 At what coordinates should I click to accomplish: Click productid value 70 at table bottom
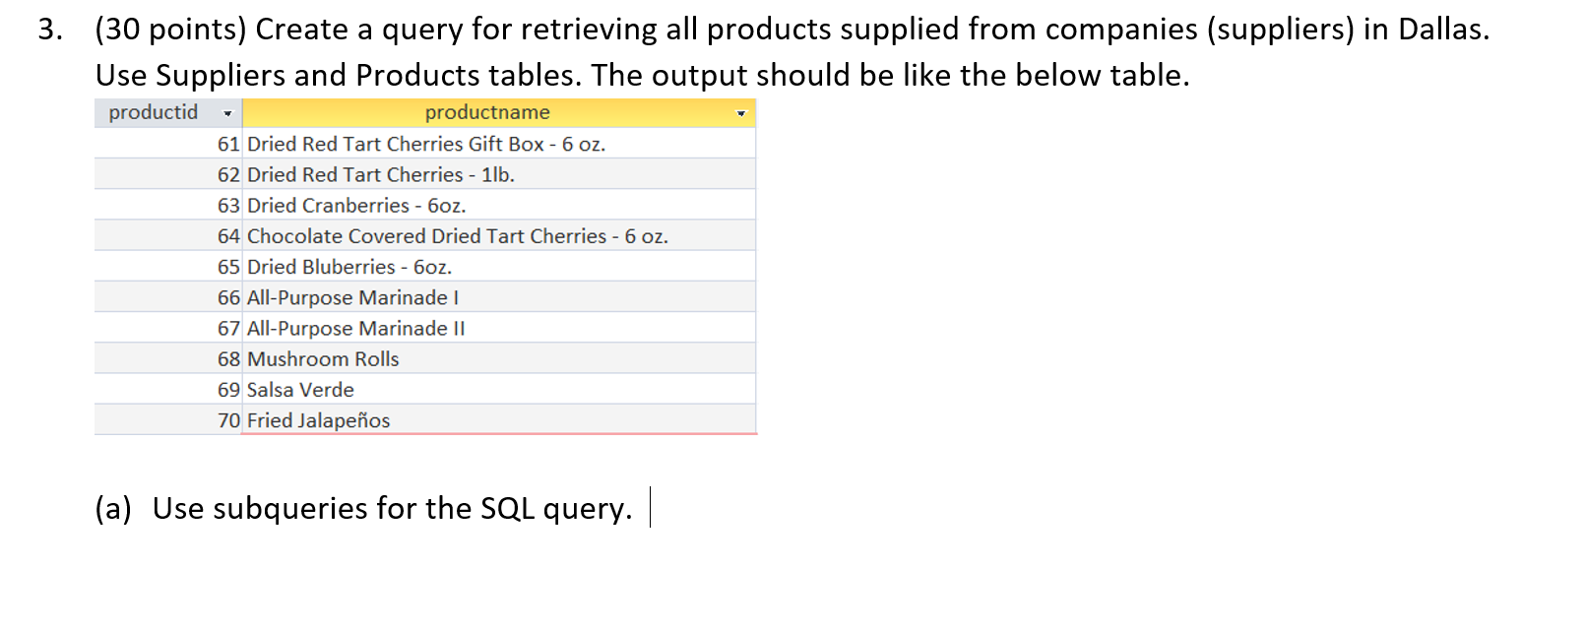tap(227, 420)
